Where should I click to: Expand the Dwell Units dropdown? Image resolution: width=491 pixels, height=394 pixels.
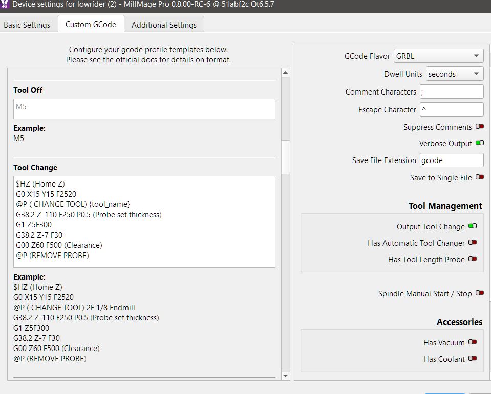pos(454,74)
